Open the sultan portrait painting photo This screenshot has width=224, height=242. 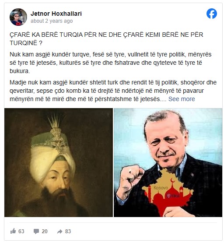pos(59,162)
